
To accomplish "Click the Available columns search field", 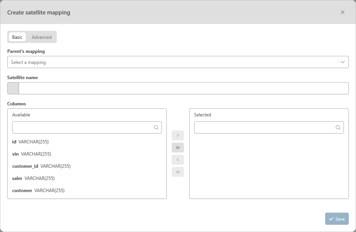I will point(82,127).
